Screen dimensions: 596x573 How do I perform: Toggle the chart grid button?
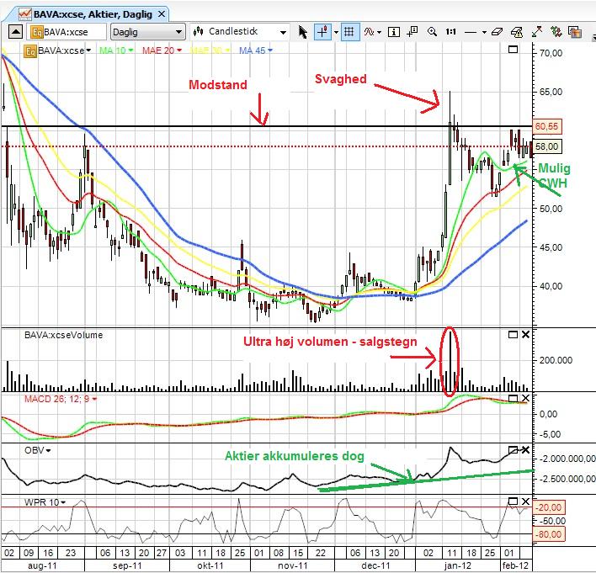click(349, 32)
